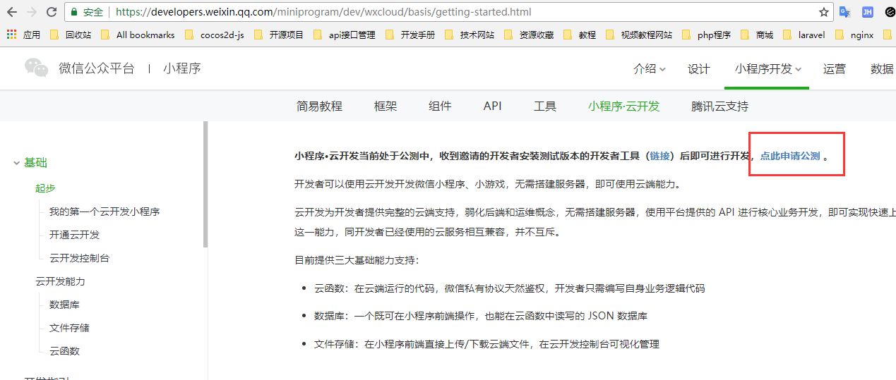
Task: Switch to the 框架 tab
Action: 386,106
